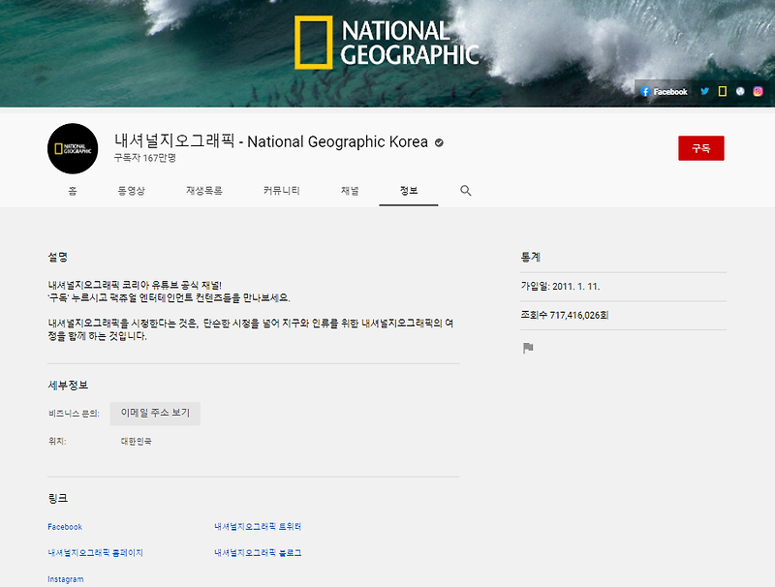775x587 pixels.
Task: Click the channel search magnifier icon
Action: [x=466, y=191]
